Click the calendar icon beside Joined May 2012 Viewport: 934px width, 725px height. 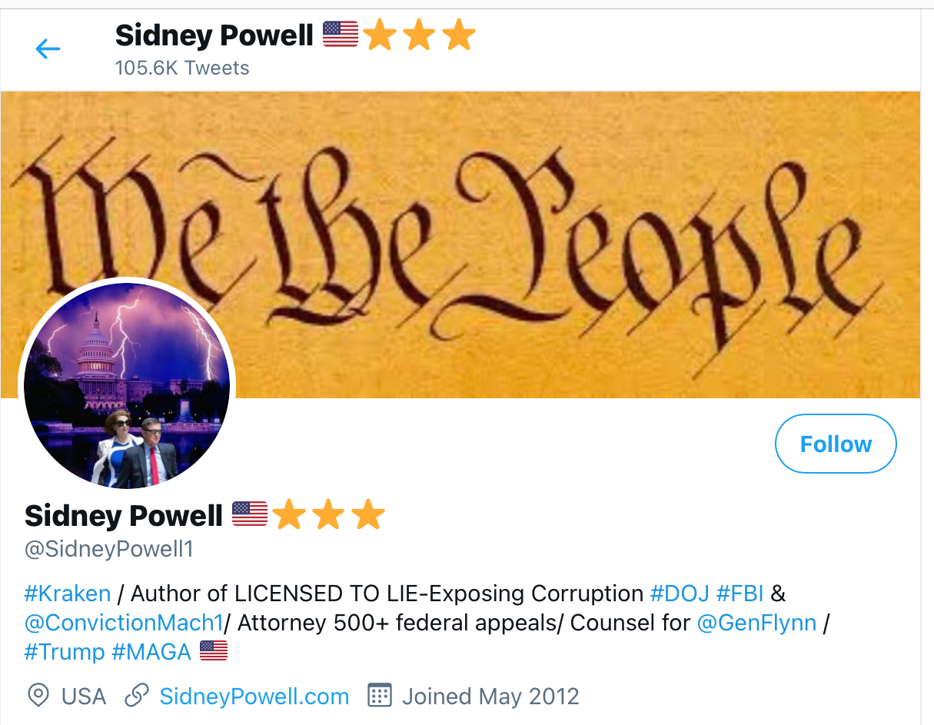[x=380, y=695]
